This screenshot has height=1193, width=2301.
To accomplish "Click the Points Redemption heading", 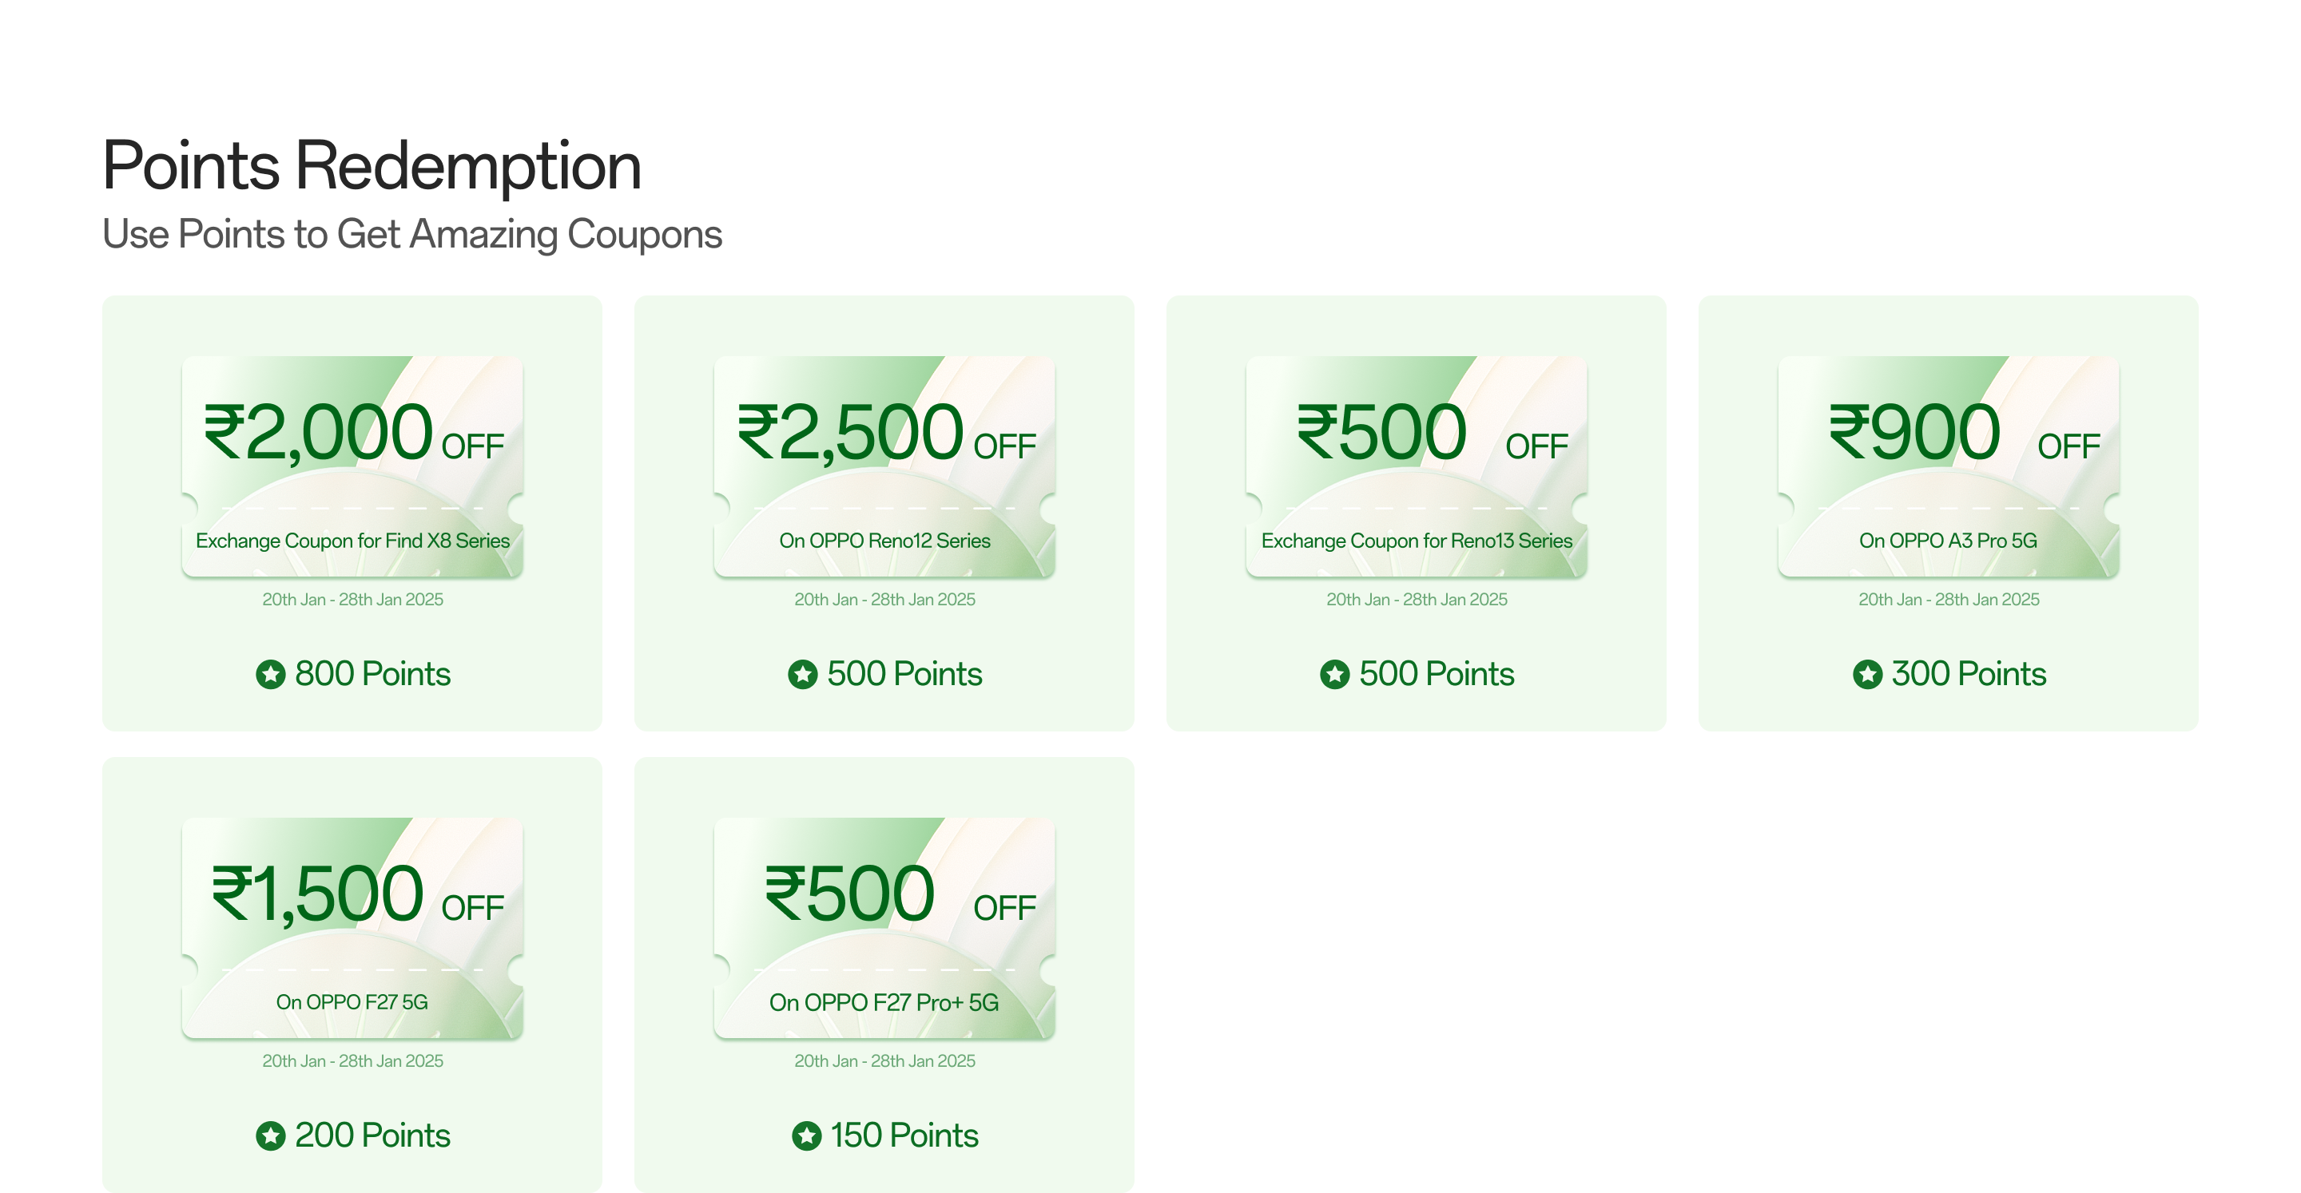I will 372,166.
